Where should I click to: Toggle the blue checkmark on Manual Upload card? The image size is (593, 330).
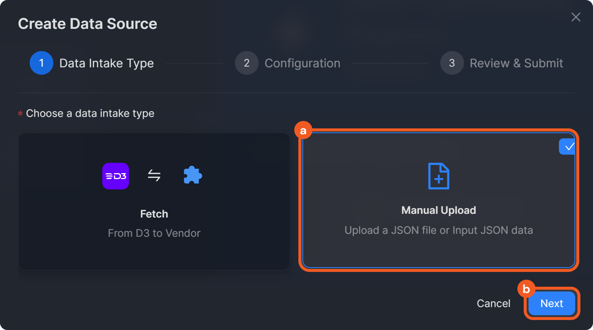click(x=567, y=147)
